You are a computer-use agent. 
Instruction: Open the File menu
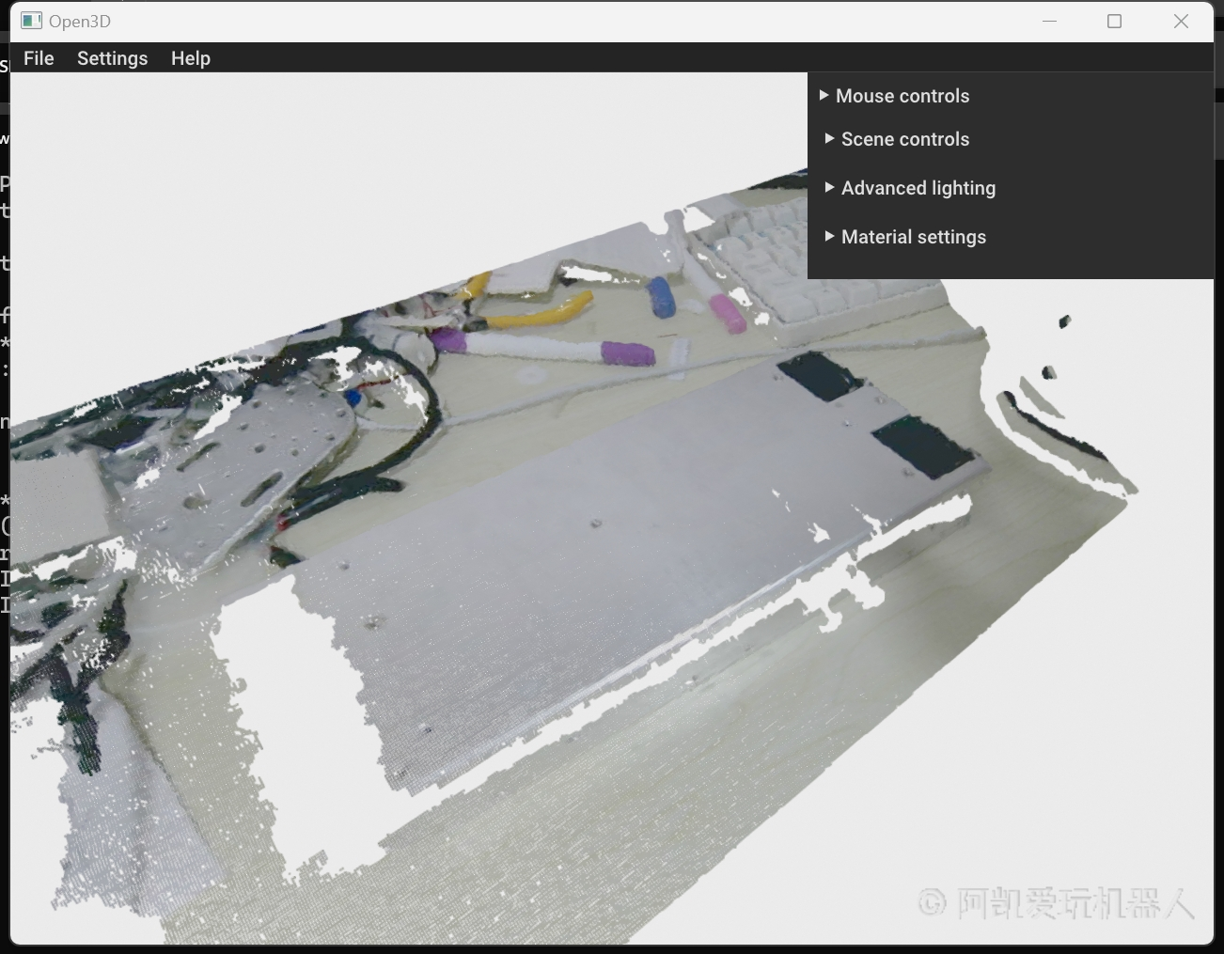tap(39, 58)
